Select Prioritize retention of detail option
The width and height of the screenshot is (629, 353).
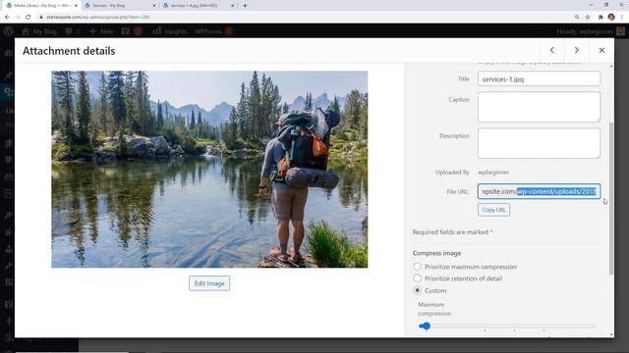(417, 278)
